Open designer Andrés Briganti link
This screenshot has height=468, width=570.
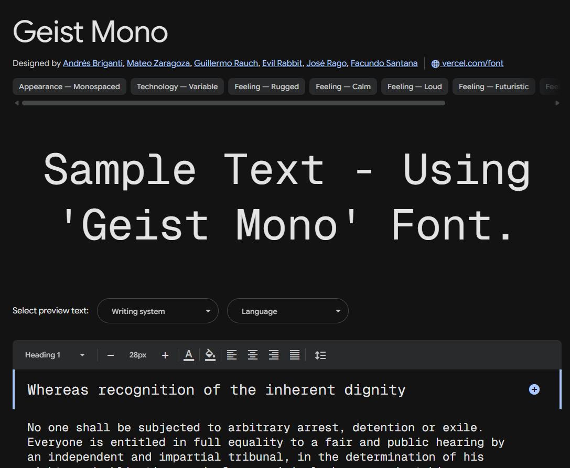point(93,63)
